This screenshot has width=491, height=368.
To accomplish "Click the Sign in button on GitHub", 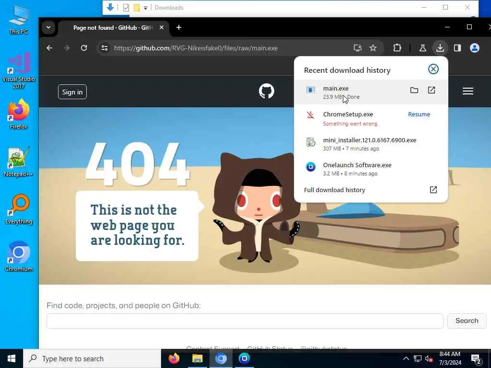I will [72, 92].
